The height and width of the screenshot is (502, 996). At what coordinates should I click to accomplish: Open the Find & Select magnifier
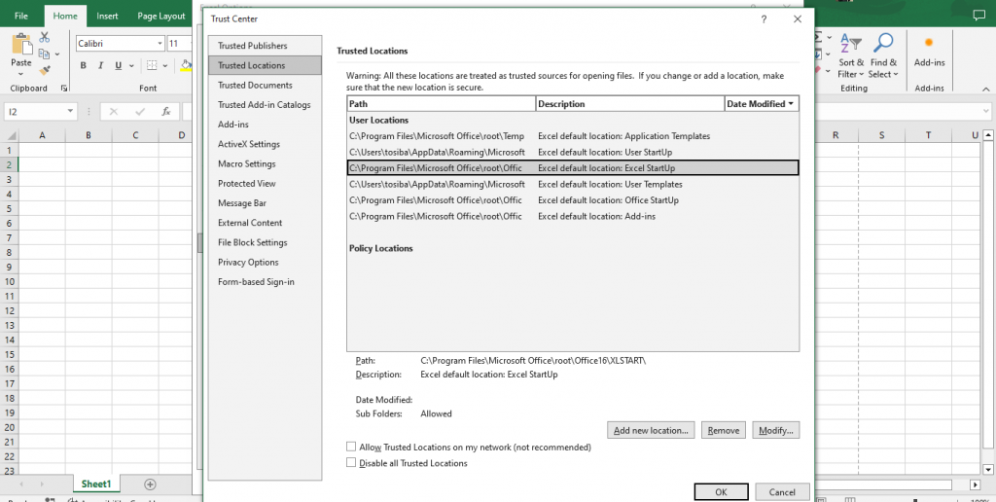point(883,55)
